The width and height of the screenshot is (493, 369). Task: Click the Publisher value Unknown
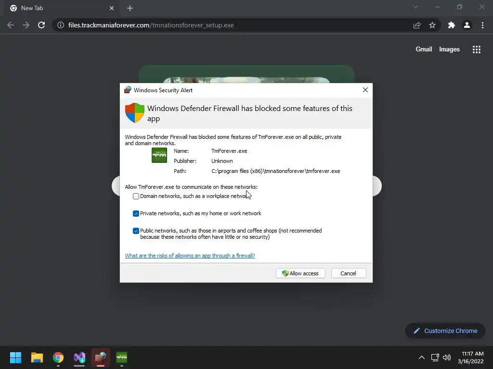(222, 161)
